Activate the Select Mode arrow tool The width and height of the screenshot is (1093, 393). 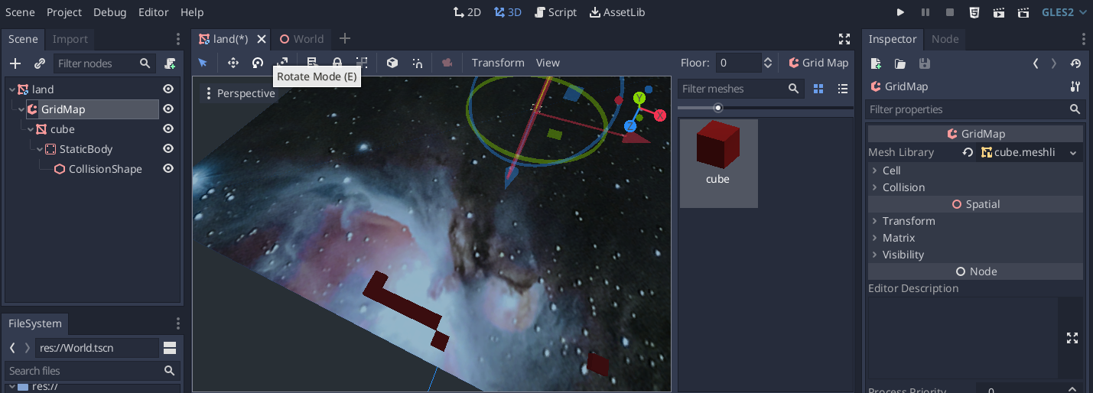pos(203,63)
